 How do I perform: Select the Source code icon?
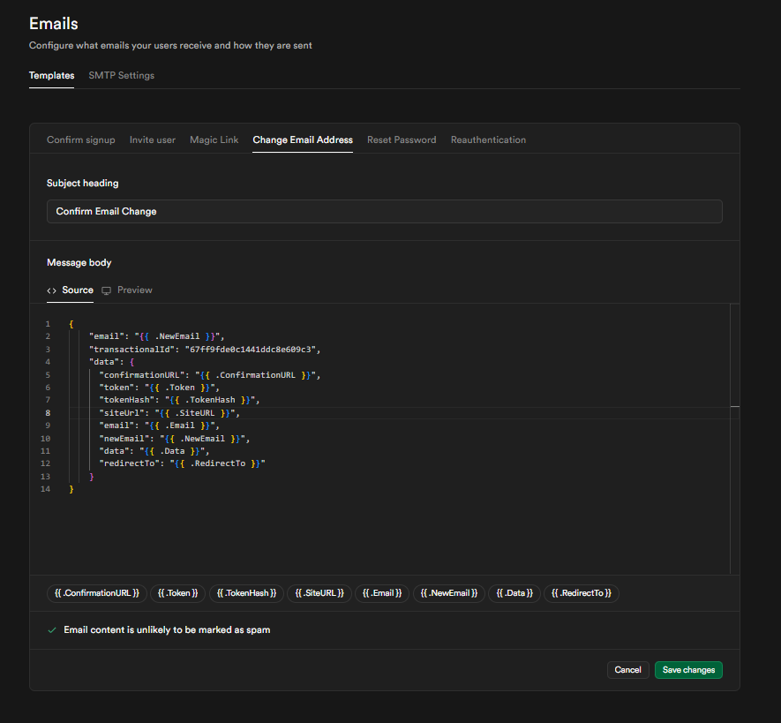(51, 290)
